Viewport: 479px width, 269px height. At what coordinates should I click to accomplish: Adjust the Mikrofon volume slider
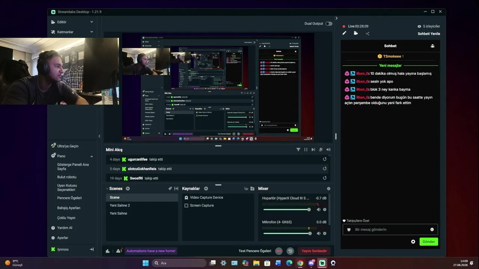click(x=287, y=234)
